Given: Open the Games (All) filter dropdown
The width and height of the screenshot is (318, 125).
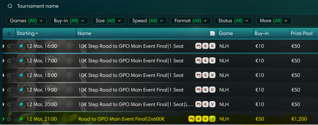Looking at the screenshot, I should pyautogui.click(x=26, y=21).
